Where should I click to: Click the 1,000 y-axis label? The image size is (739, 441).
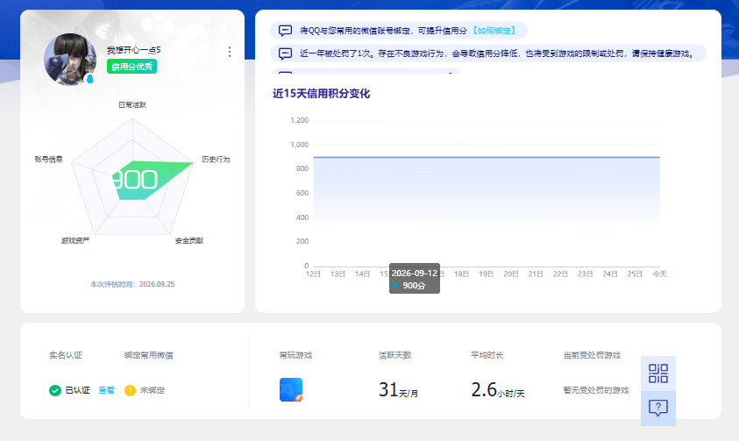click(299, 145)
